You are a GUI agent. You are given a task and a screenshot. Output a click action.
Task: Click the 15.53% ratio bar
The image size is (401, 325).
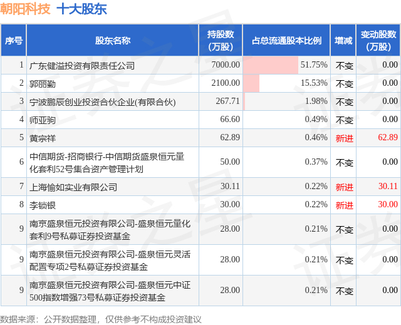pos(251,83)
